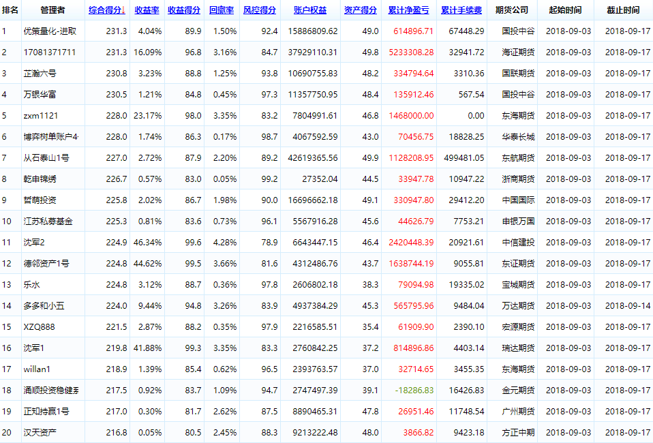Select manager 哲萌投资
This screenshot has height=443, width=653.
click(40, 200)
